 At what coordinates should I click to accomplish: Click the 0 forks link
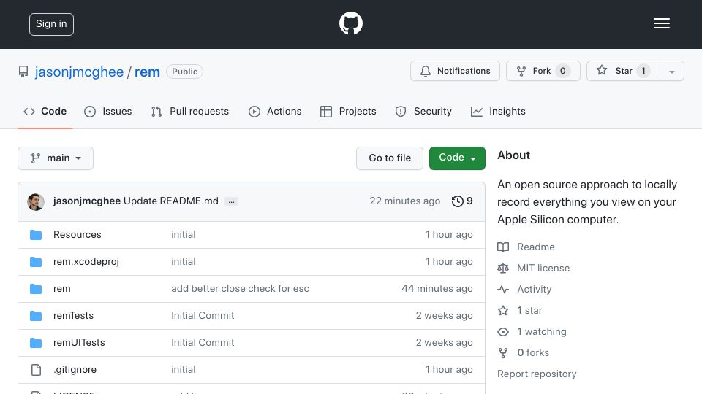pos(533,353)
